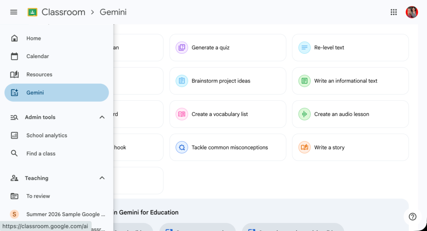Click the Tackle common misconceptions icon
427x231 pixels.
[182, 147]
